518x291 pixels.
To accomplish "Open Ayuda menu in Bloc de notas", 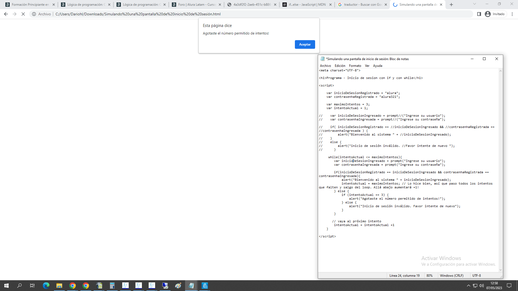I will pyautogui.click(x=378, y=66).
